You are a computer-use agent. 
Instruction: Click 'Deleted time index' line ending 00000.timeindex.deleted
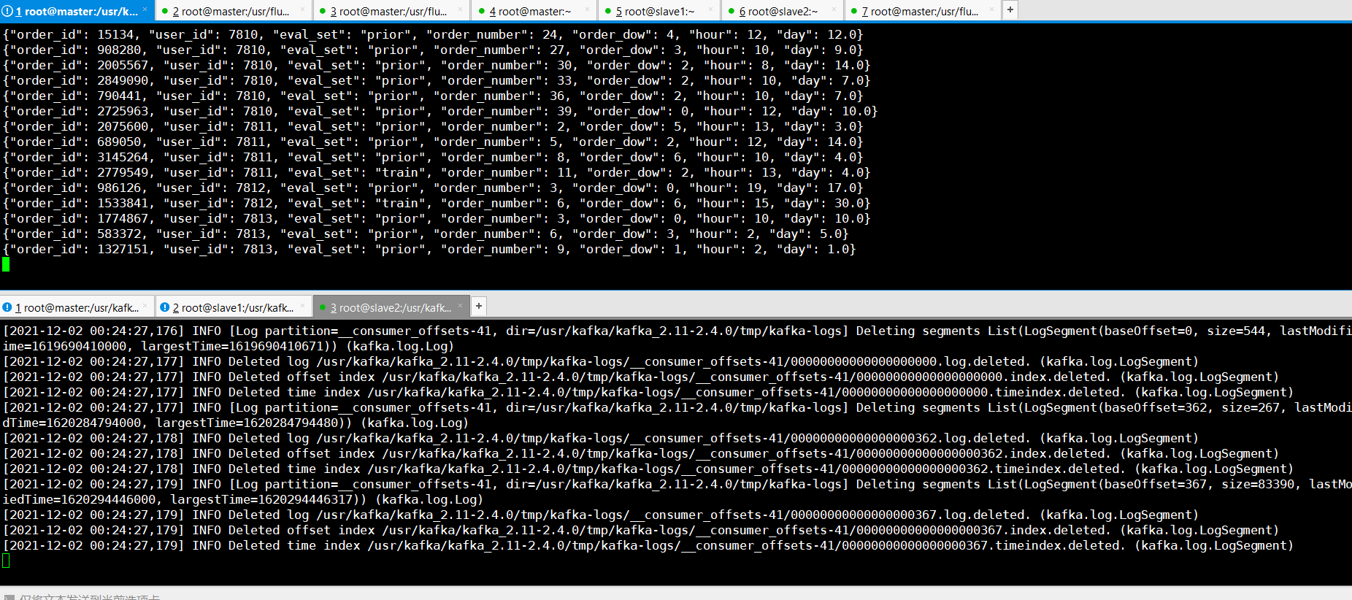point(648,392)
